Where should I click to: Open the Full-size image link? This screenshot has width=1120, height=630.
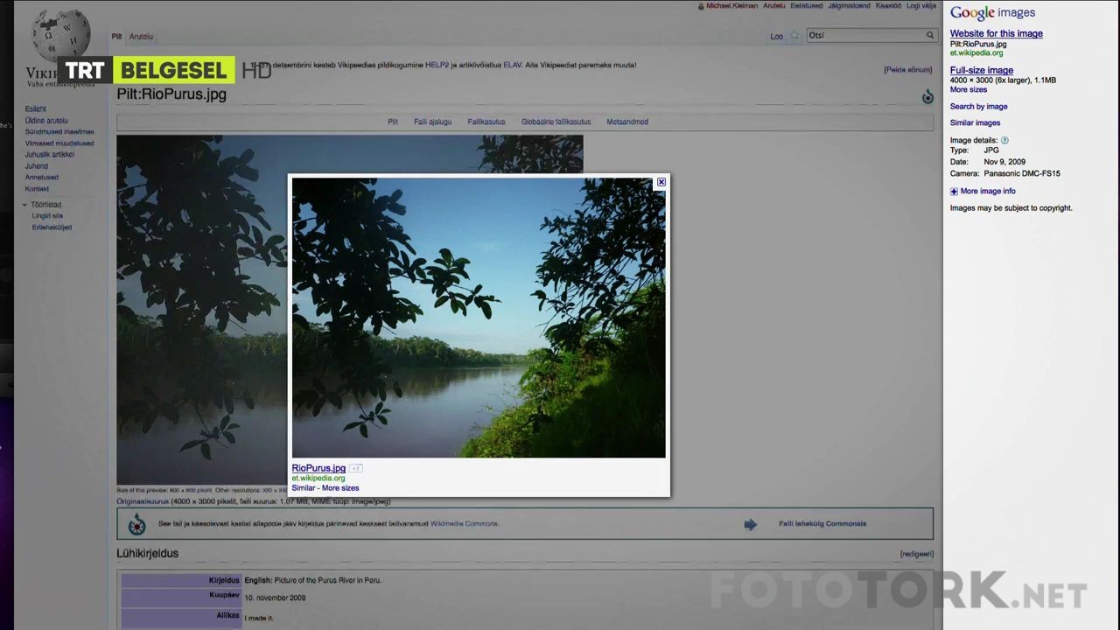tap(981, 70)
